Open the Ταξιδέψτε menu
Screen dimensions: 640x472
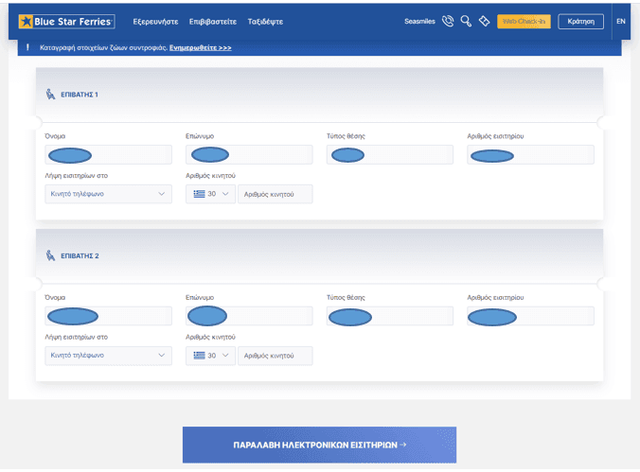pyautogui.click(x=263, y=21)
